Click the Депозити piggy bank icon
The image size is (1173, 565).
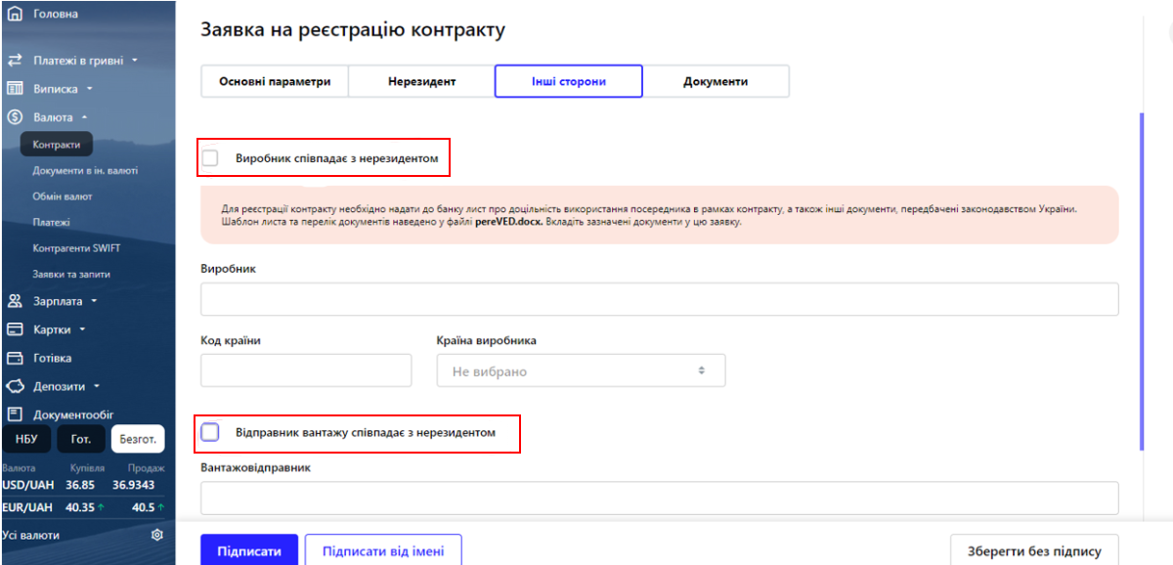coord(15,386)
